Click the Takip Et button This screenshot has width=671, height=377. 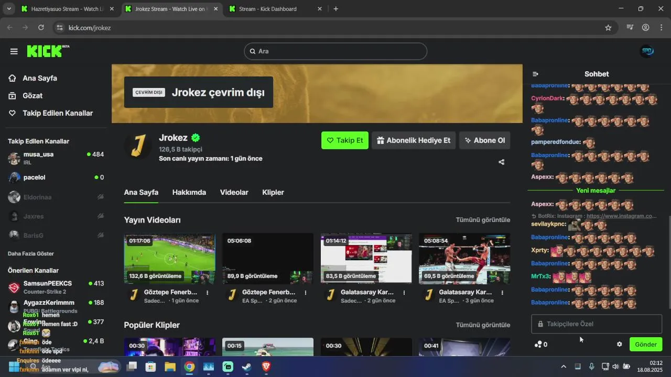345,140
